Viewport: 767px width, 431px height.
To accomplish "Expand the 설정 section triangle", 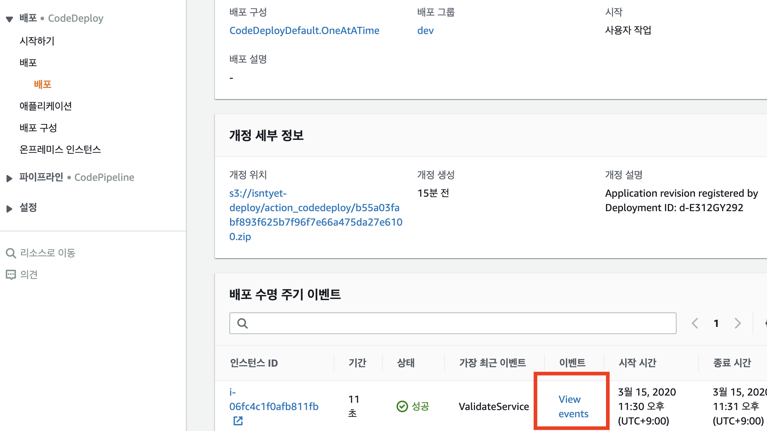I will 9,209.
